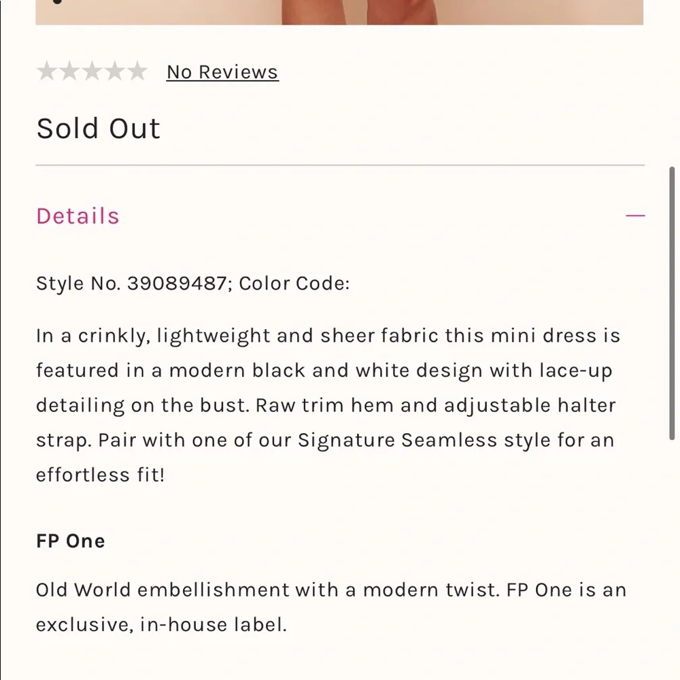Image resolution: width=680 pixels, height=680 pixels.
Task: Click the second rating star
Action: click(69, 71)
